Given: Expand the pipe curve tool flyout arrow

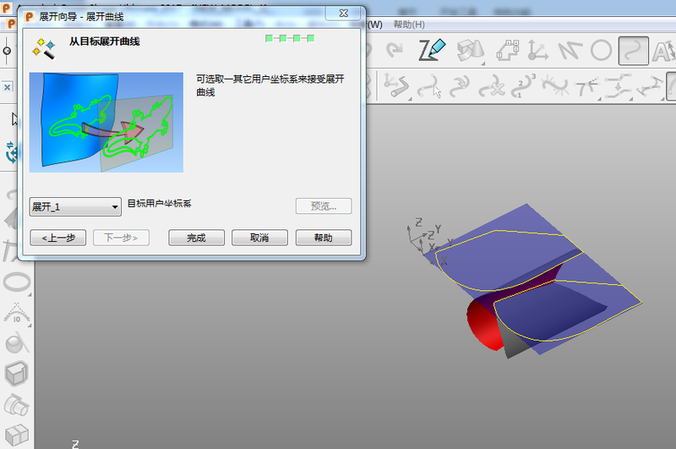Looking at the screenshot, I should point(410,99).
